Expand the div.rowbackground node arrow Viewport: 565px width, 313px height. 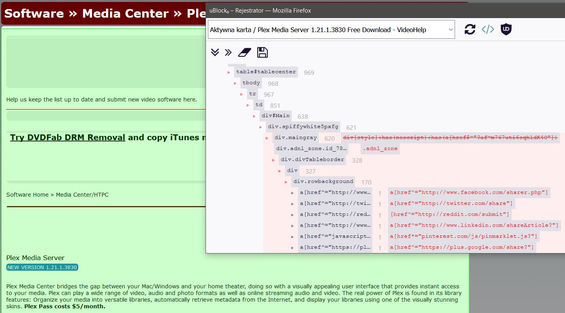[286, 182]
